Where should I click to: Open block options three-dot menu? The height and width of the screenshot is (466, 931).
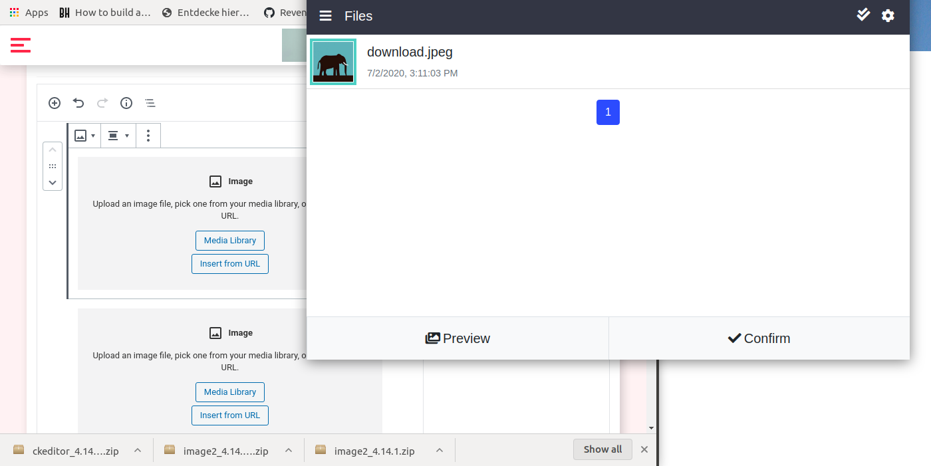click(x=148, y=135)
